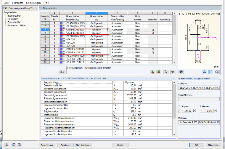Click the Abbrechen button
Screen dimensions: 225x149
tap(213, 145)
